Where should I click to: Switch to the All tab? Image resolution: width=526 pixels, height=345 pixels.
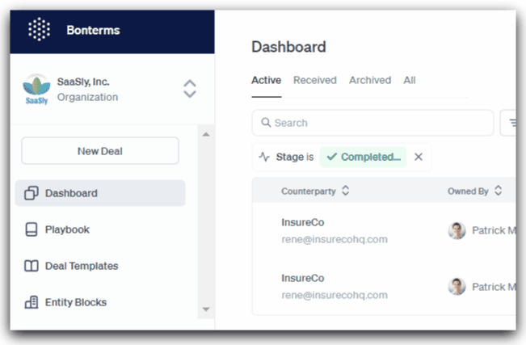coord(410,80)
